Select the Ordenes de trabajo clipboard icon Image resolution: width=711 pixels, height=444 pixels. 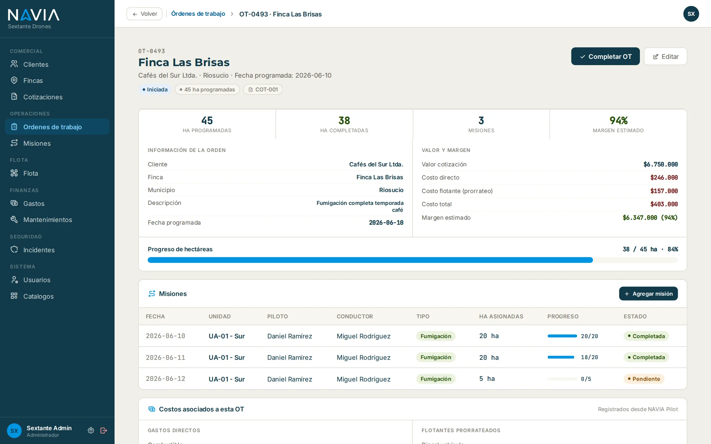tap(14, 127)
